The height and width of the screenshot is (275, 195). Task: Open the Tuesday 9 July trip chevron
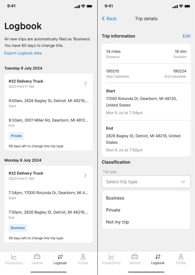pos(85,83)
